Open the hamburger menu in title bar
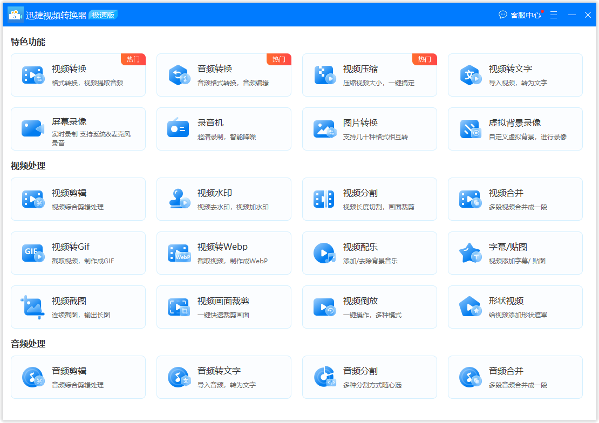This screenshot has width=599, height=423. pyautogui.click(x=554, y=15)
